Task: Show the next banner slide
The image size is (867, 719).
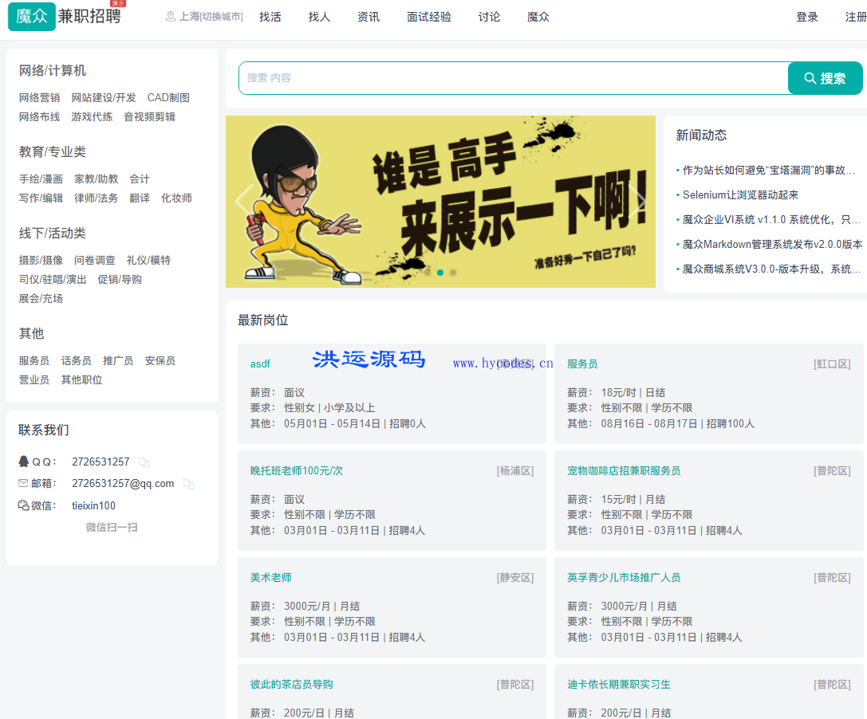Action: click(x=637, y=201)
